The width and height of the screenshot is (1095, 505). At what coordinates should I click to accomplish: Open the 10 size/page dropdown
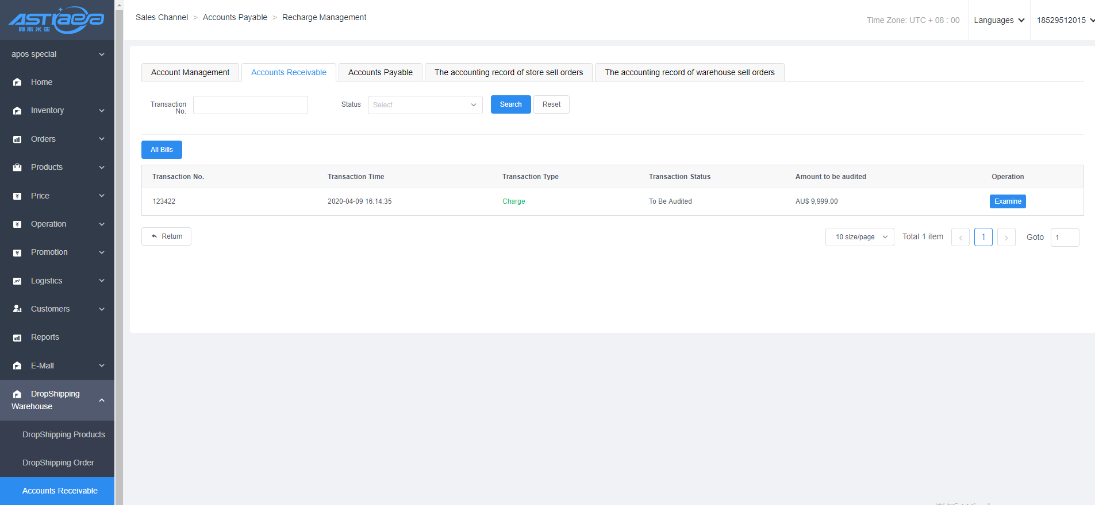click(859, 237)
